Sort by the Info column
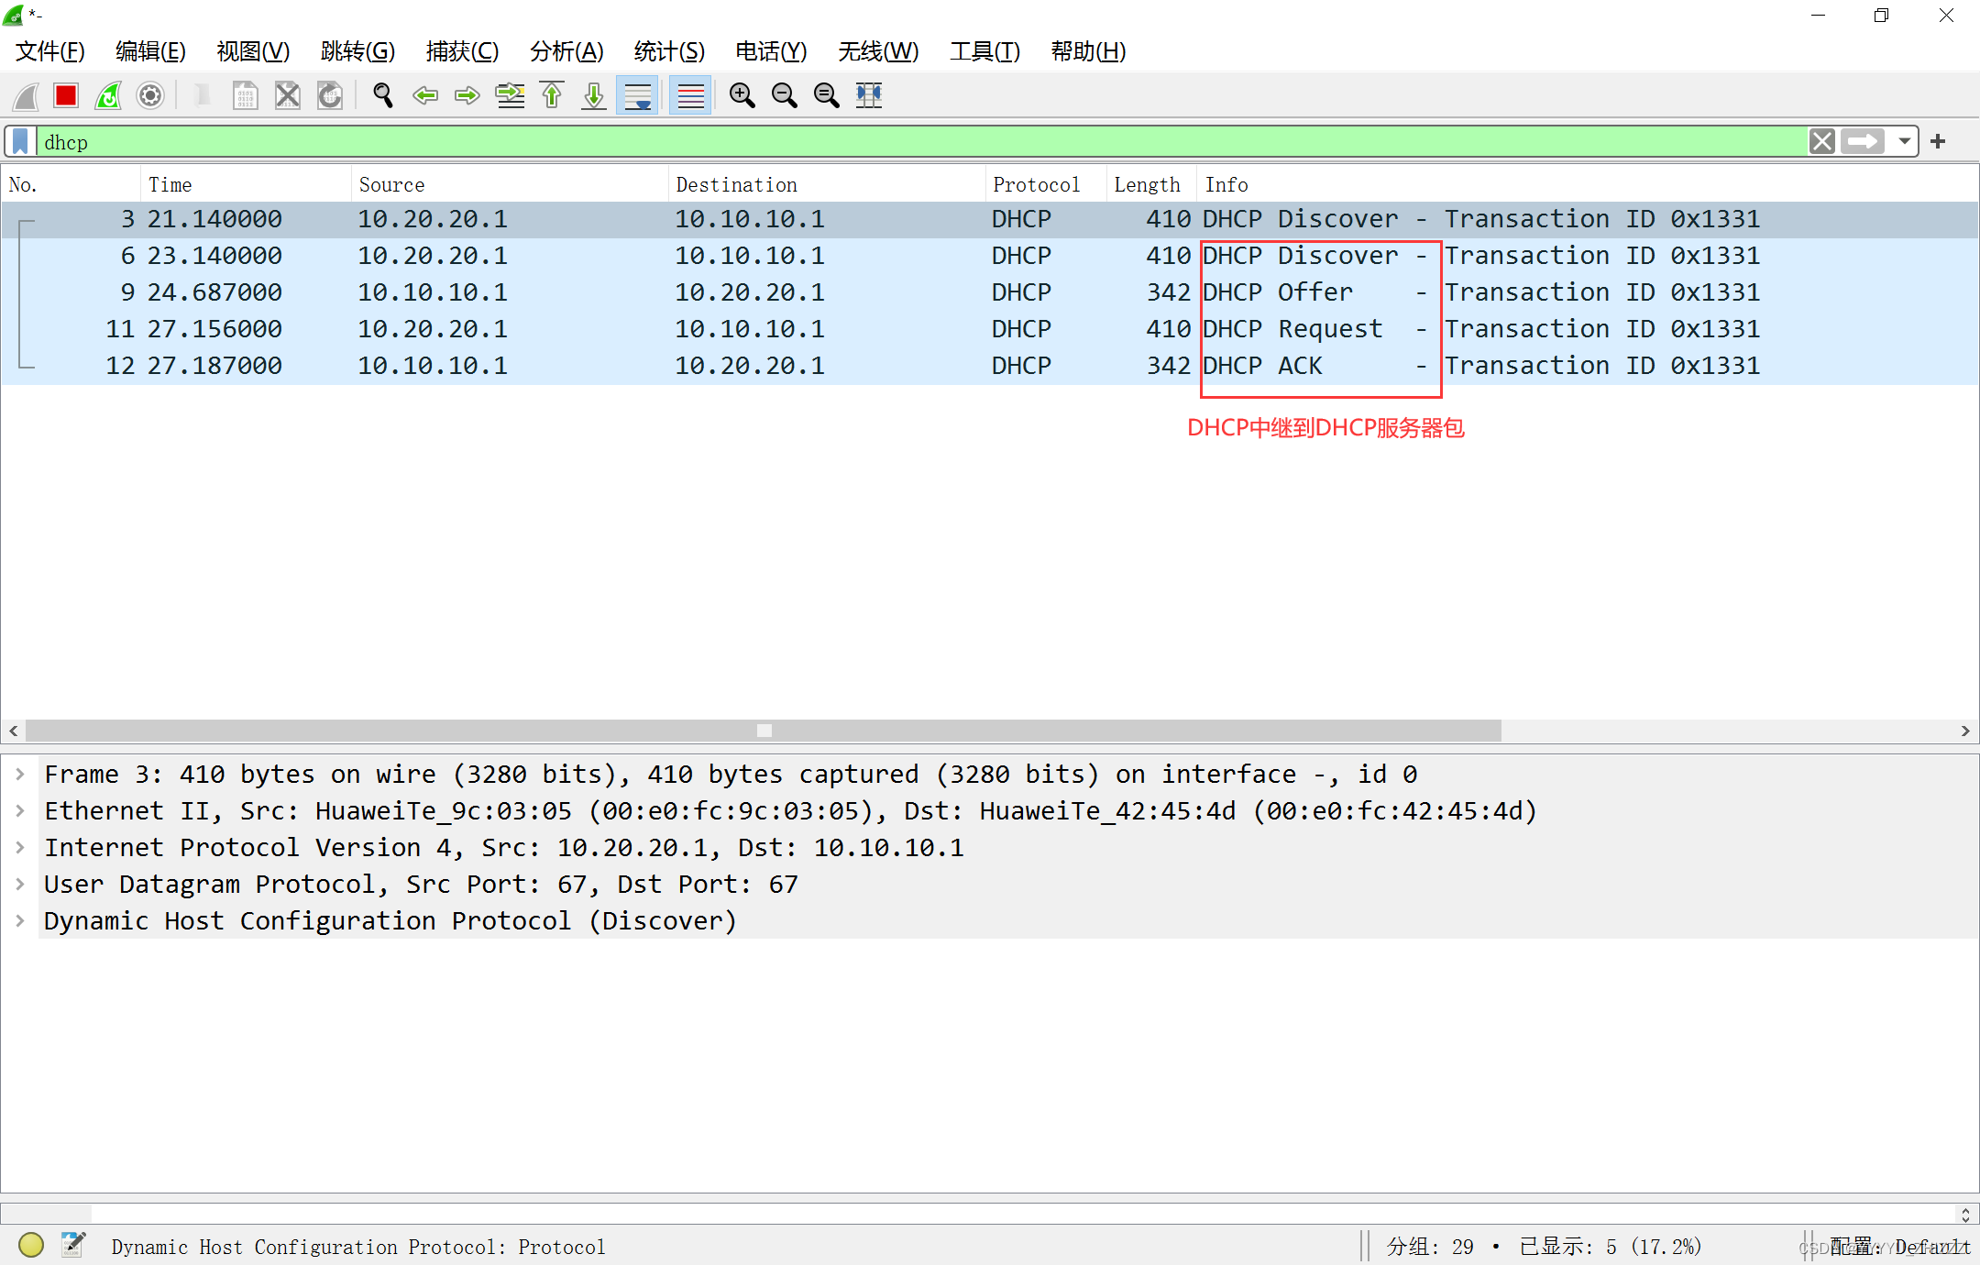This screenshot has height=1265, width=1980. pos(1587,185)
